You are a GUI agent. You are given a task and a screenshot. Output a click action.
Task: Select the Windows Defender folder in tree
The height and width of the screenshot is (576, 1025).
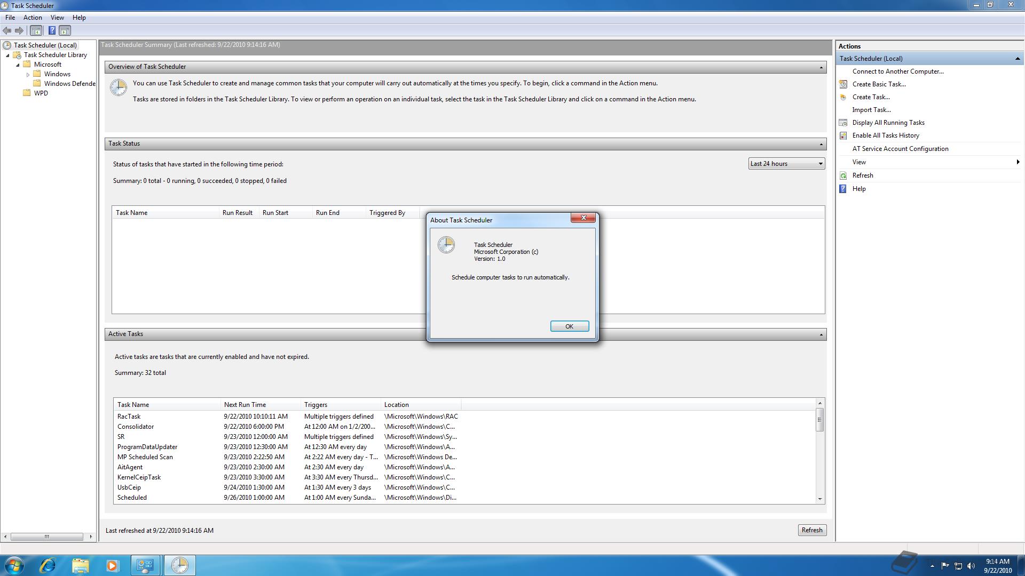click(69, 84)
